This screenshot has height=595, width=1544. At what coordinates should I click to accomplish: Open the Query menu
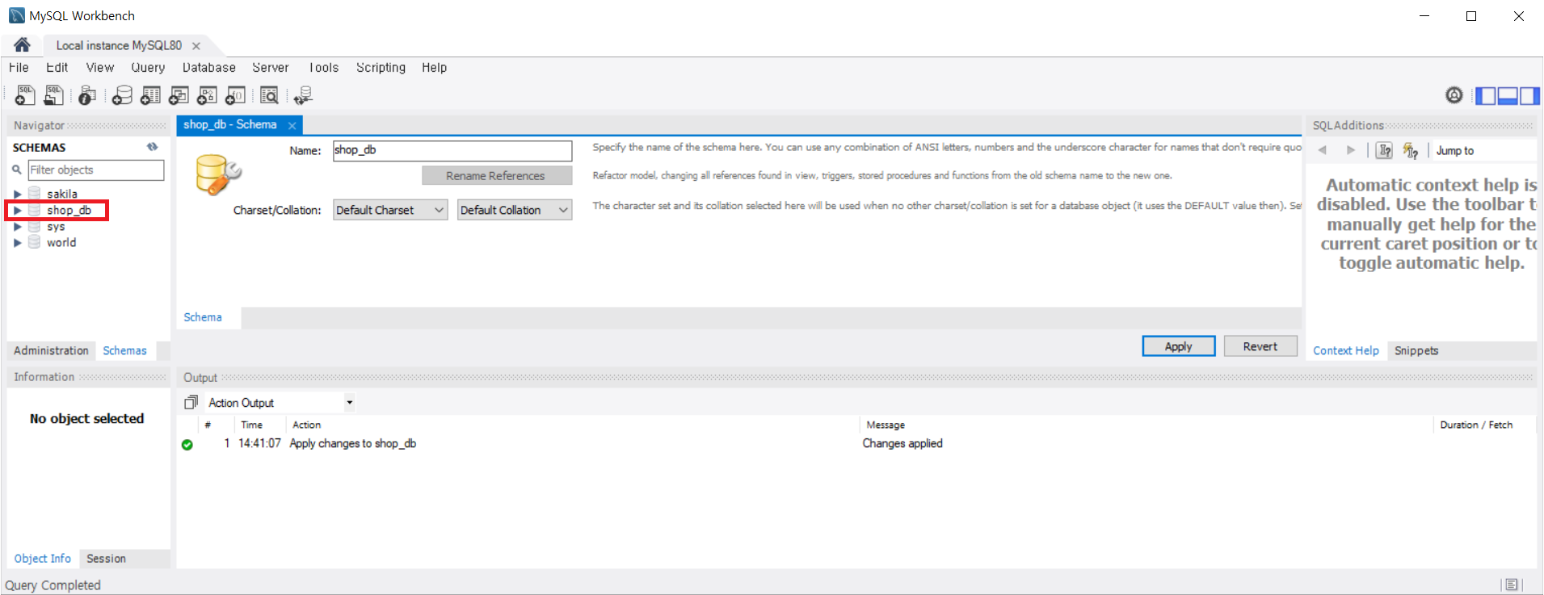(x=148, y=68)
